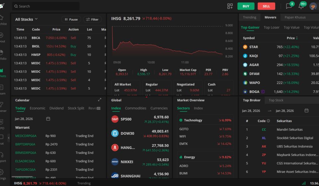Viewport: 319px width, 186px height.
Task: Click the Calendar panel horizontal scrollbar
Action: coord(22,177)
